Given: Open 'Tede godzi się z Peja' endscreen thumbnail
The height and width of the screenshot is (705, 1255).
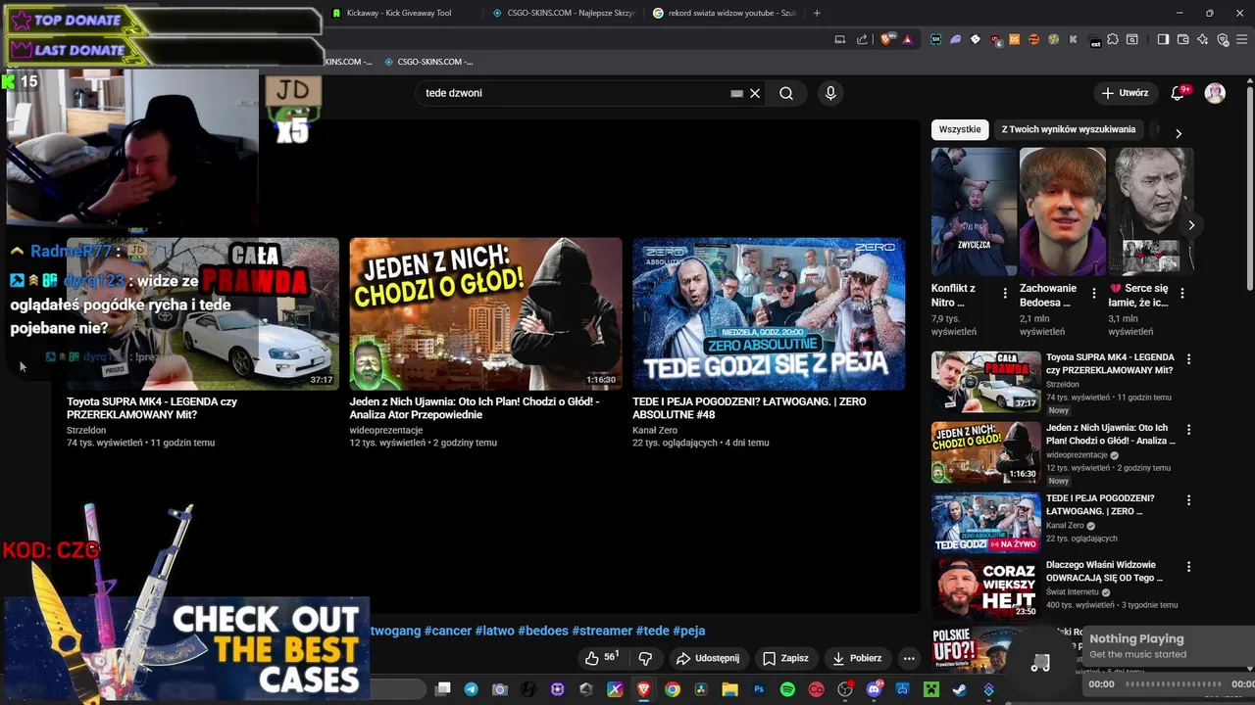Looking at the screenshot, I should click(769, 313).
